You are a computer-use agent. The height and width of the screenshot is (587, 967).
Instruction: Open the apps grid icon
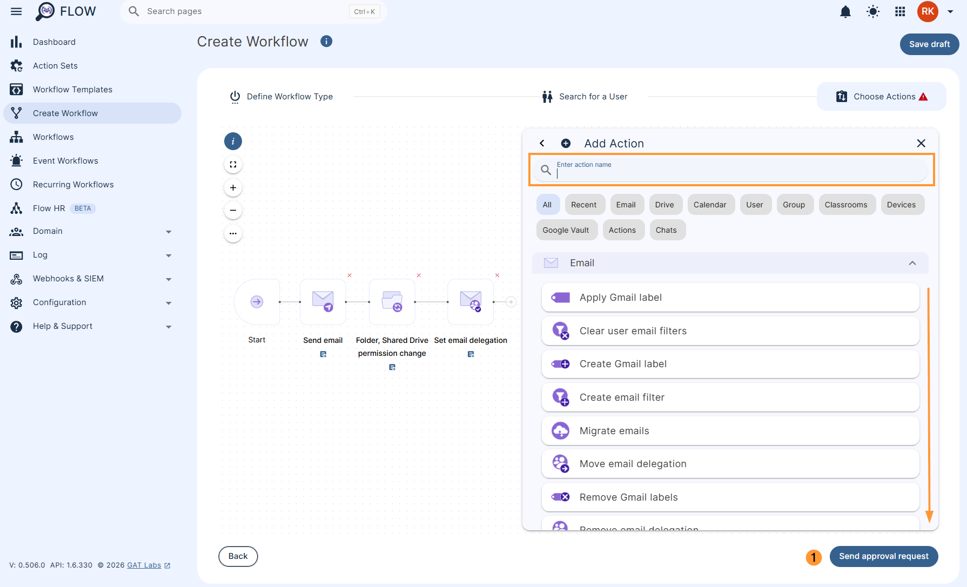click(x=900, y=11)
